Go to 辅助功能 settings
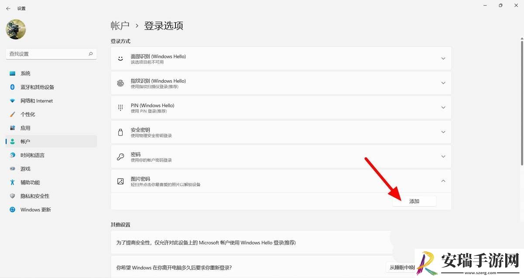 tap(51, 182)
